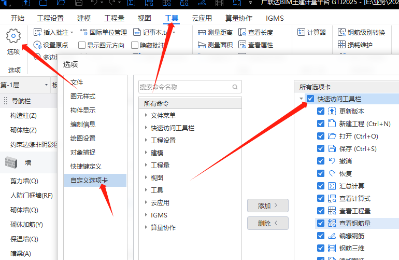Select the 测量面积 tool

pos(215,45)
